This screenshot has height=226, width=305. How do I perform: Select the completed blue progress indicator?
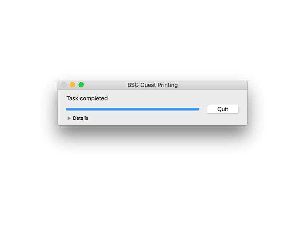pos(133,109)
